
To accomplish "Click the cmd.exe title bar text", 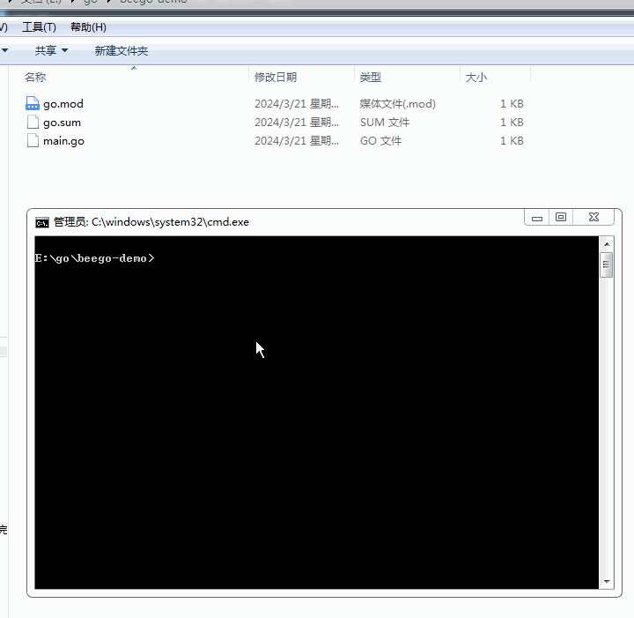I will pyautogui.click(x=151, y=222).
